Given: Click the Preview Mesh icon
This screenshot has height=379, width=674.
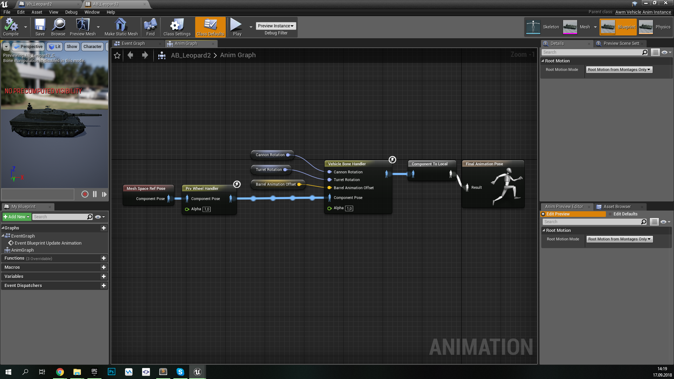Looking at the screenshot, I should click(82, 27).
